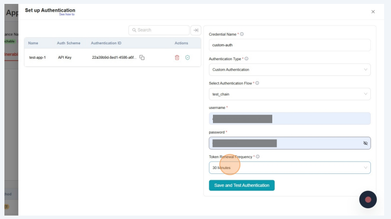Image resolution: width=391 pixels, height=219 pixels.
Task: Collapse the panel using the arrow button beside Search
Action: (196, 30)
